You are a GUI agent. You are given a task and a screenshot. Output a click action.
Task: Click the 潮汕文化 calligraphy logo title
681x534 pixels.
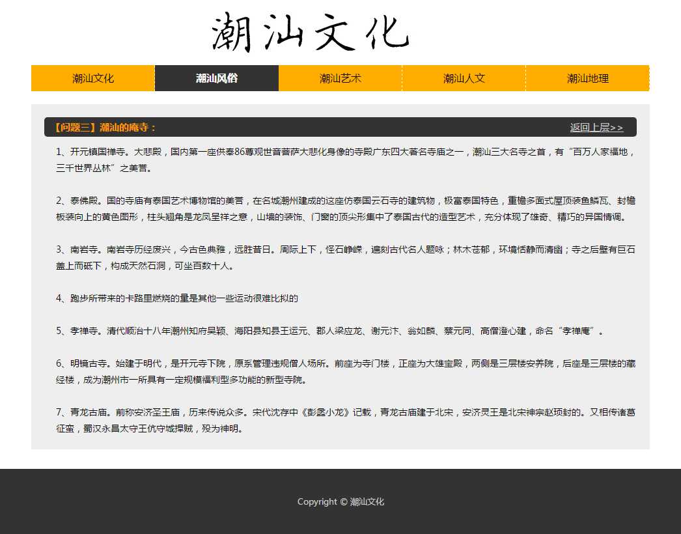[310, 33]
